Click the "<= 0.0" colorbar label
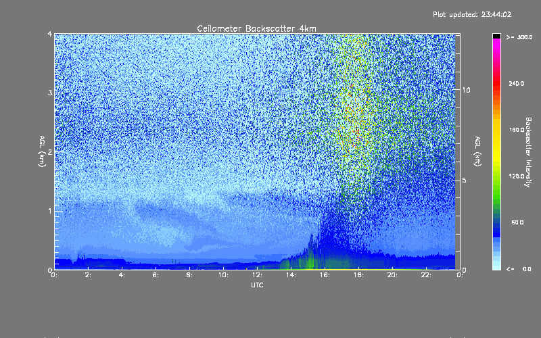541x338 pixels. (x=519, y=269)
